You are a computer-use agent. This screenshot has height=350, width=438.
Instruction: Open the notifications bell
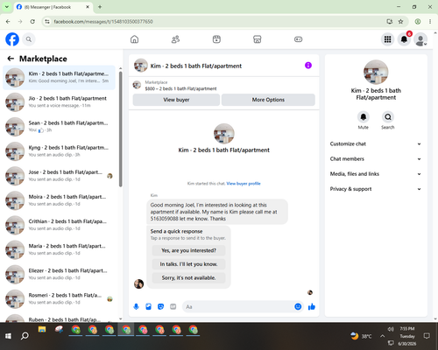click(404, 39)
